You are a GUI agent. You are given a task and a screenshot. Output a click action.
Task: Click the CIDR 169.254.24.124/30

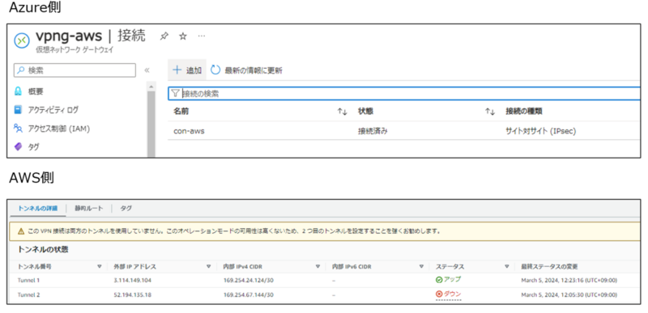[249, 281]
